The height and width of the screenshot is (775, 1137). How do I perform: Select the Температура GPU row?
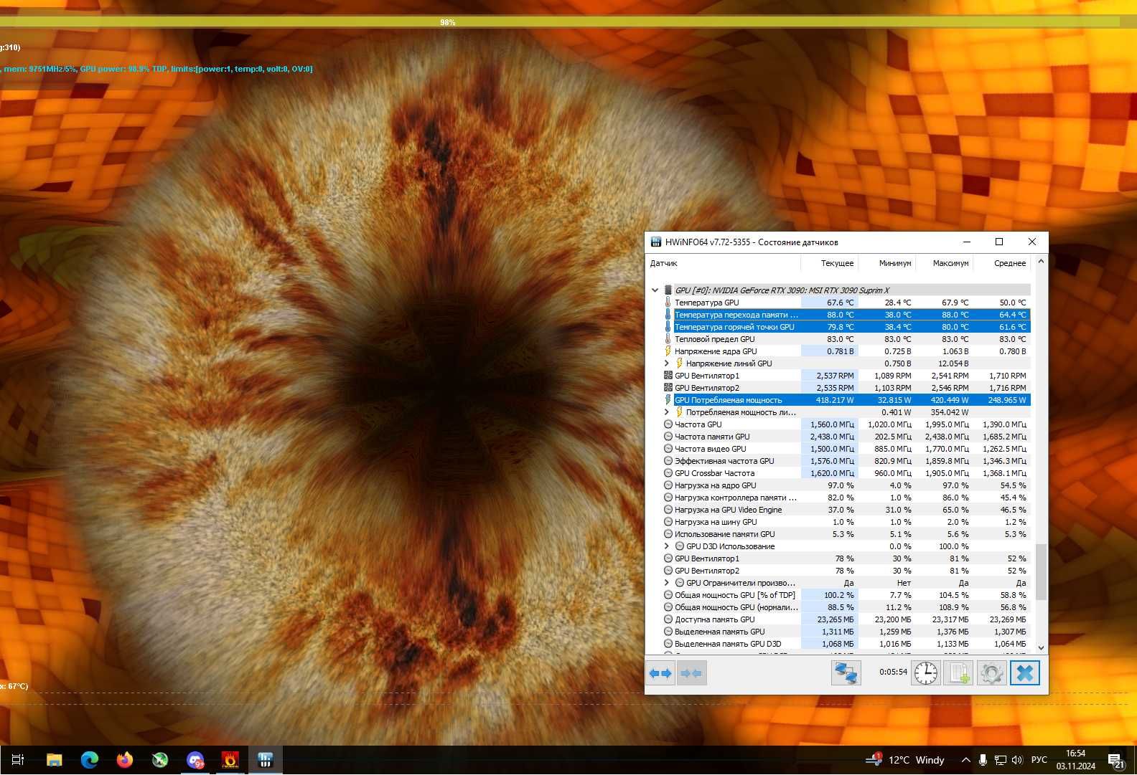(x=846, y=303)
